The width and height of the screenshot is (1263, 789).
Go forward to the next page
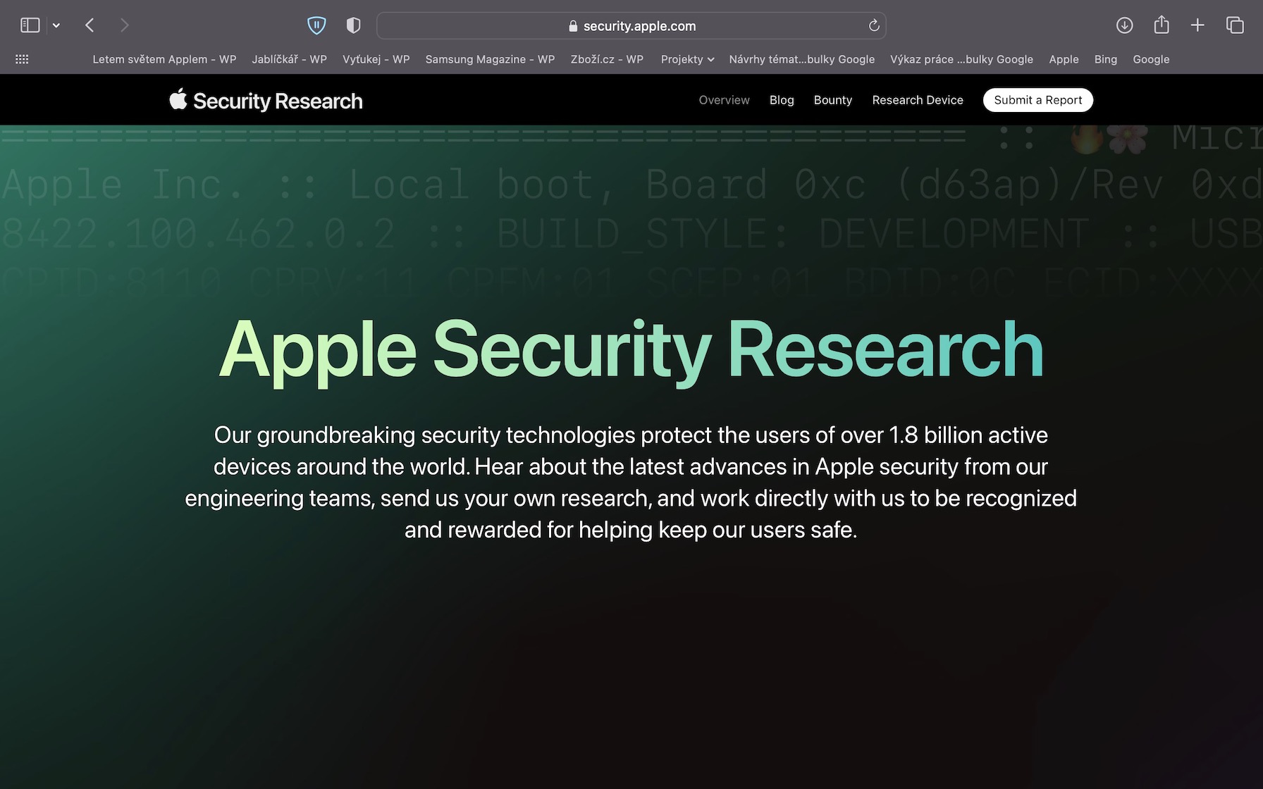tap(125, 25)
